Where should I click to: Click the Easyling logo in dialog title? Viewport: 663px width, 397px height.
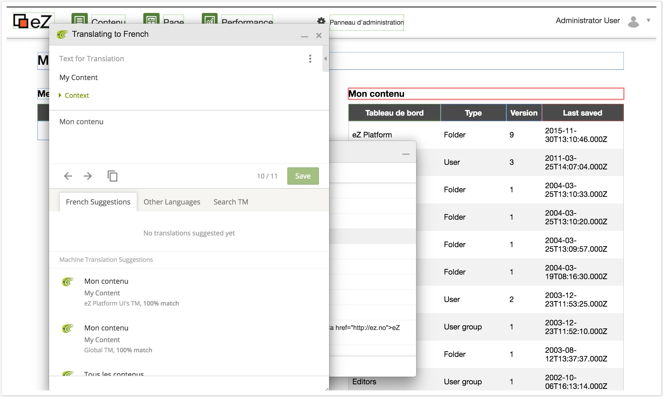(x=62, y=34)
